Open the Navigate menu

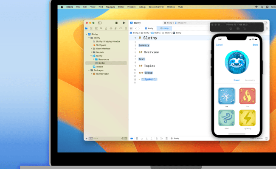click(x=110, y=7)
